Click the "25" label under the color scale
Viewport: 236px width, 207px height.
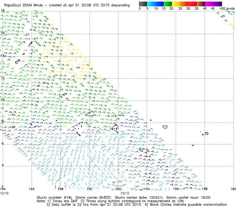(180, 9)
